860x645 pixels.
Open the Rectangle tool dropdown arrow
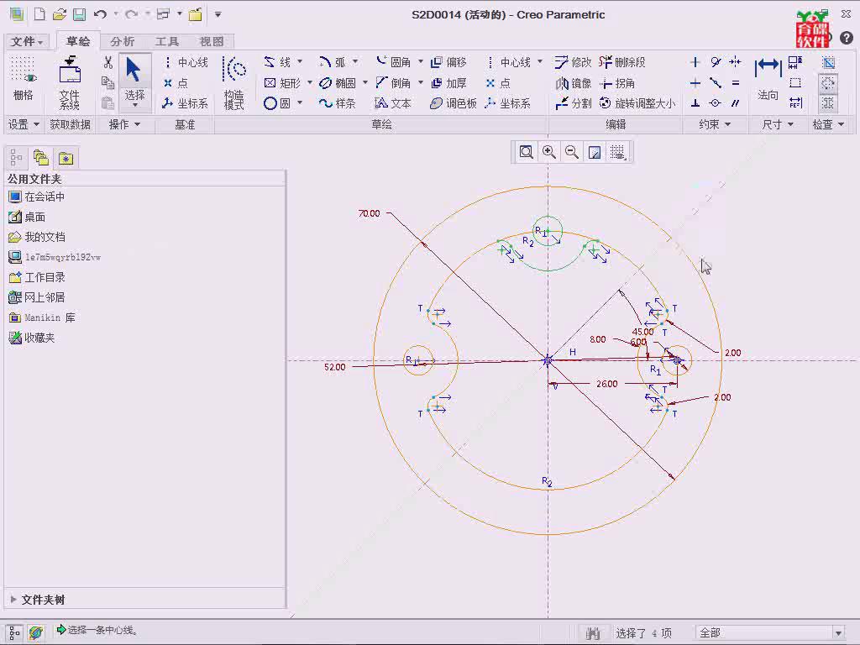310,82
